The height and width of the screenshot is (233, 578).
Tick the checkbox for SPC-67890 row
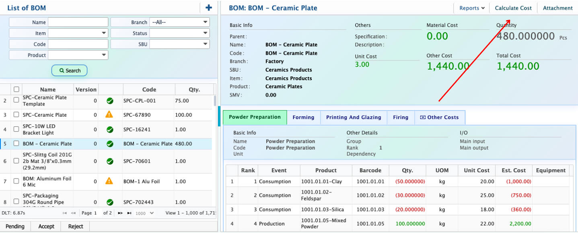(x=16, y=115)
